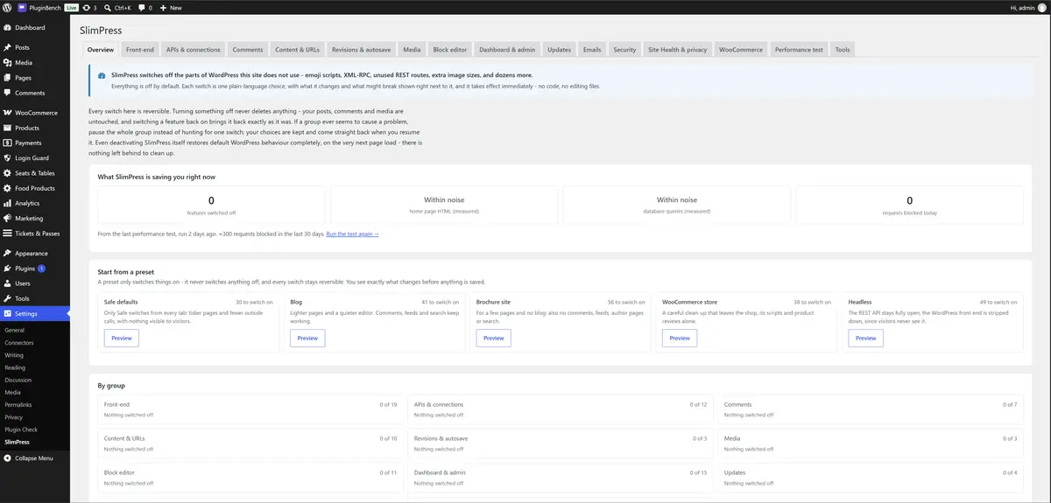Preview the Headless preset
The height and width of the screenshot is (503, 1051).
pos(865,338)
